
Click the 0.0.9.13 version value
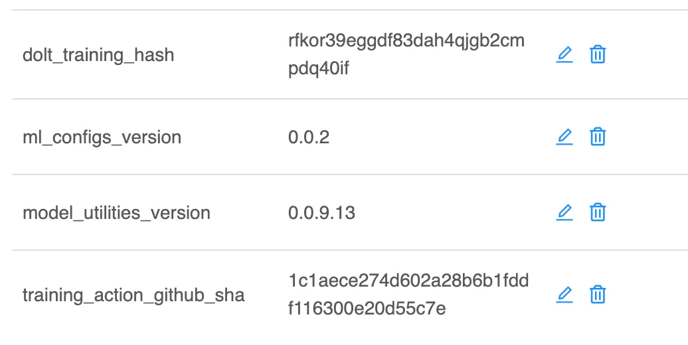321,213
